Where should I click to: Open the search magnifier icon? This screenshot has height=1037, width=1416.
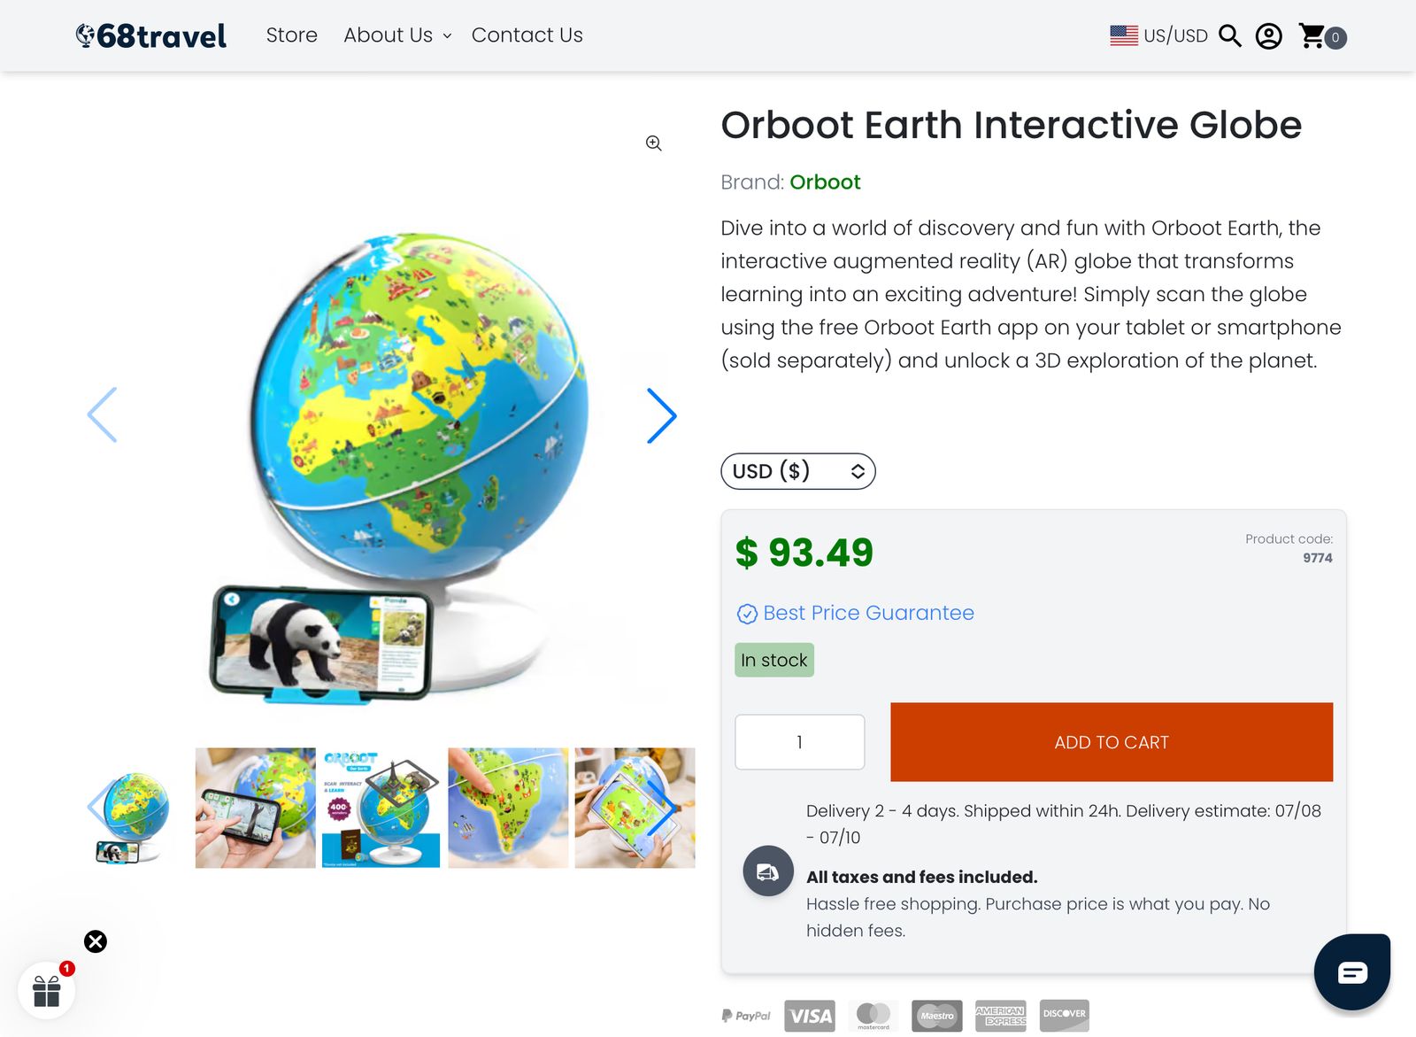[x=1230, y=36]
